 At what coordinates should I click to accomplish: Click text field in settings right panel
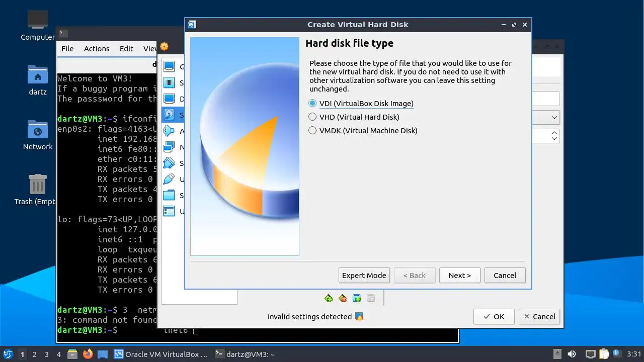546,99
